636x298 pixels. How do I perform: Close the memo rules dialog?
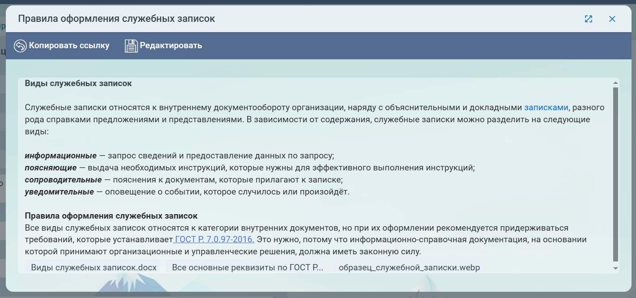(612, 19)
